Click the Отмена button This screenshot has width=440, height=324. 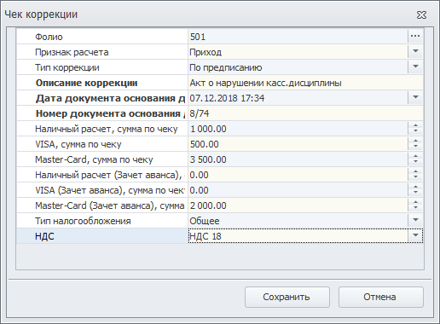point(381,297)
